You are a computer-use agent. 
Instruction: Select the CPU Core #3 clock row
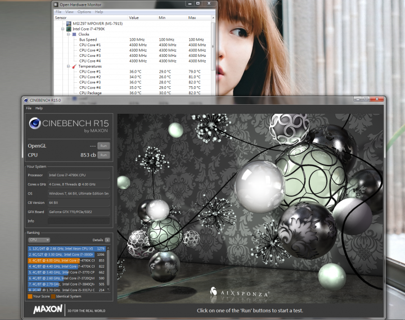(x=132, y=56)
